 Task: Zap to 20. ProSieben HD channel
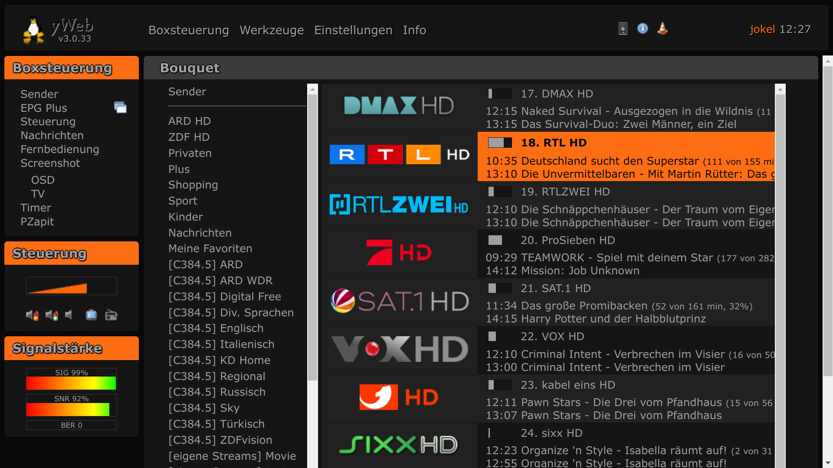tap(567, 240)
